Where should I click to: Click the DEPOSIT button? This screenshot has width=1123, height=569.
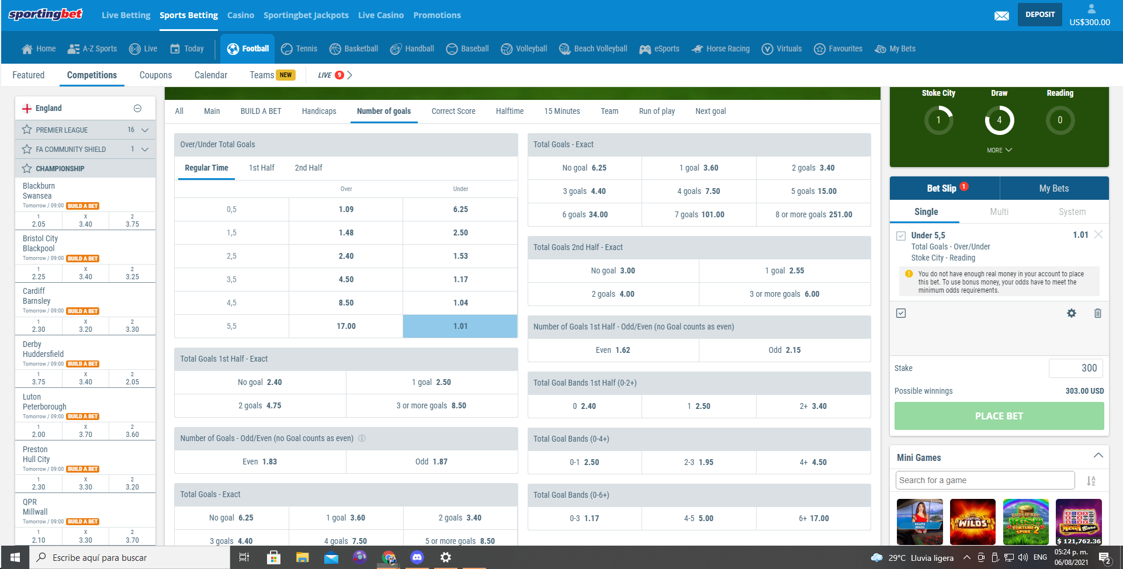tap(1040, 15)
